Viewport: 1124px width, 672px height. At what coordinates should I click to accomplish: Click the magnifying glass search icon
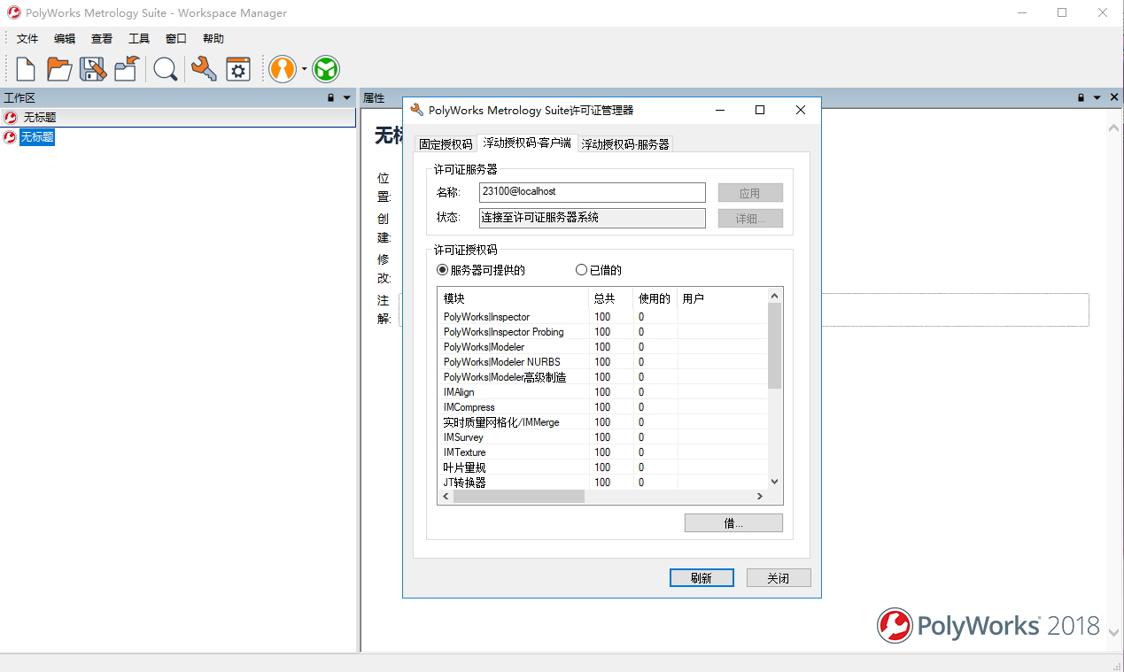[165, 69]
